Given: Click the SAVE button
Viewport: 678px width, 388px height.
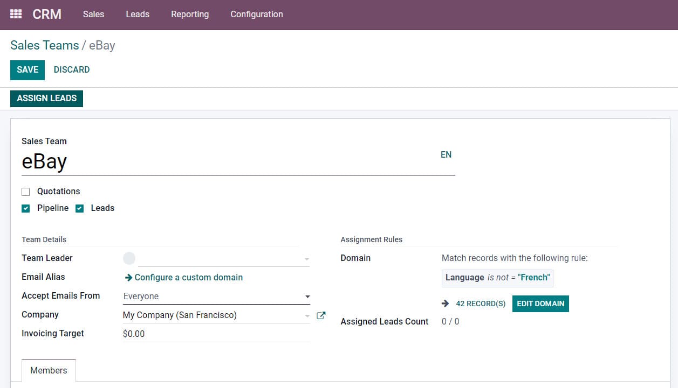Looking at the screenshot, I should tap(28, 70).
